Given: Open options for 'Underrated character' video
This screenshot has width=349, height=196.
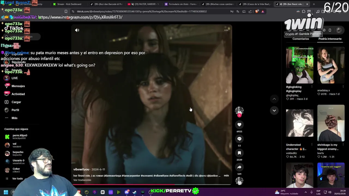Looking at the screenshot, I should click(312, 145).
